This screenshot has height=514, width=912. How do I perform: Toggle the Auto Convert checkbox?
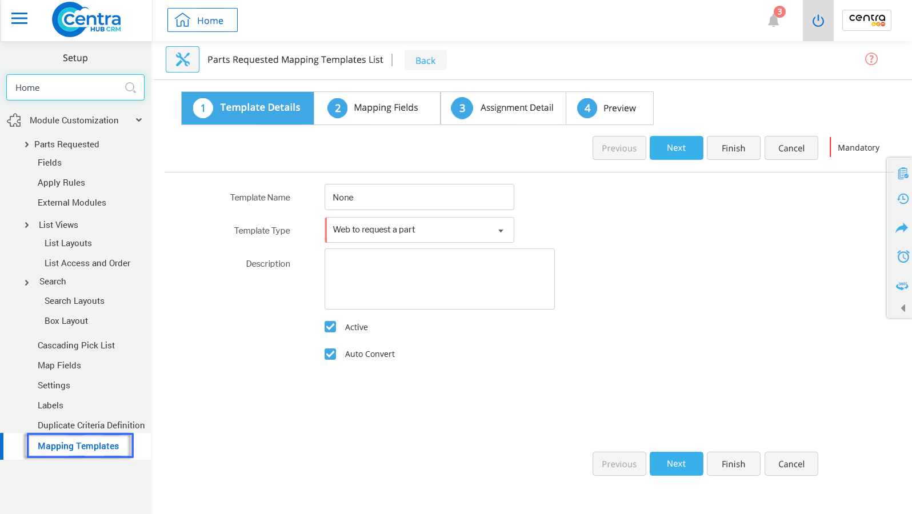[330, 354]
